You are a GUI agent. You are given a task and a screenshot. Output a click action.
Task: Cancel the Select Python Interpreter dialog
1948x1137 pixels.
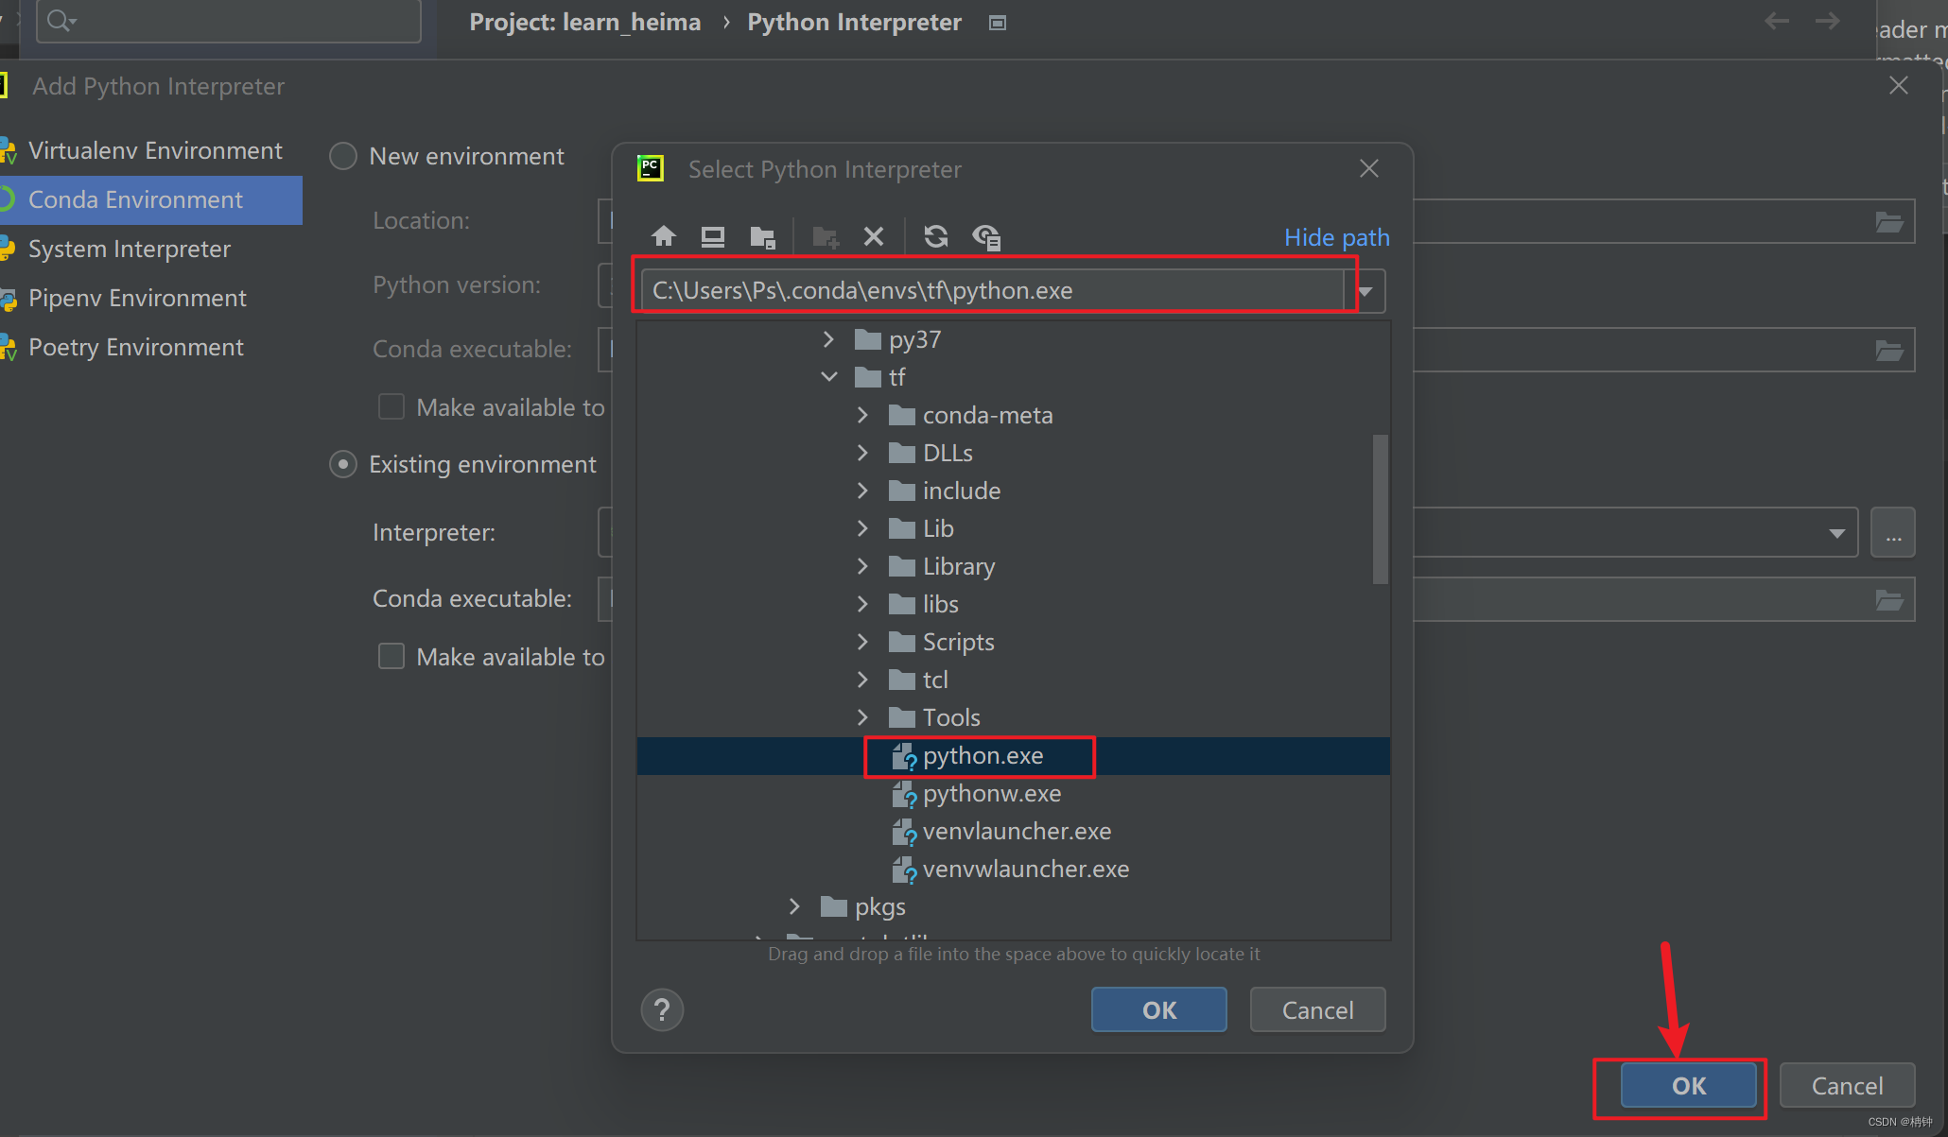point(1317,1009)
